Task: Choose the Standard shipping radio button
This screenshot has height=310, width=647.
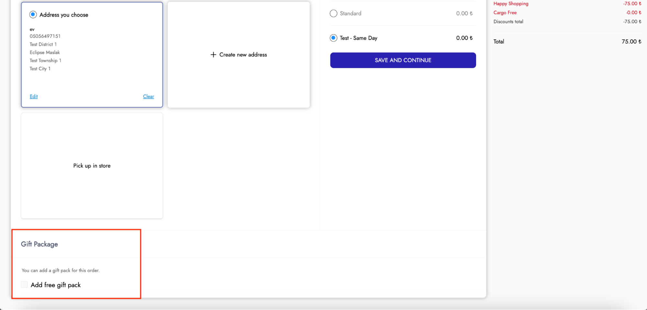Action: [x=333, y=14]
